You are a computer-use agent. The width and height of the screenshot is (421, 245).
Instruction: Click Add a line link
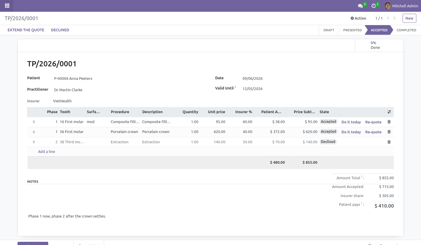point(46,151)
